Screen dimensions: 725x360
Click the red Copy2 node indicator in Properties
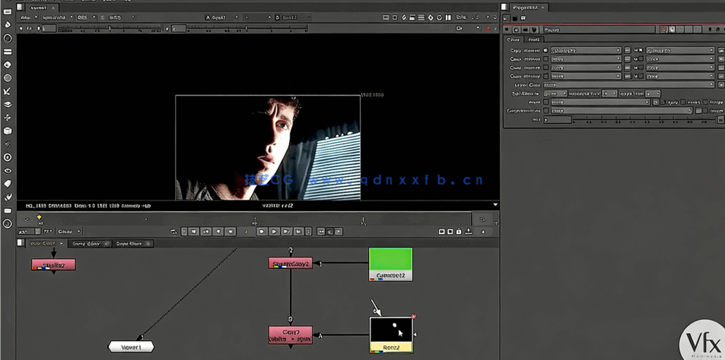663,30
